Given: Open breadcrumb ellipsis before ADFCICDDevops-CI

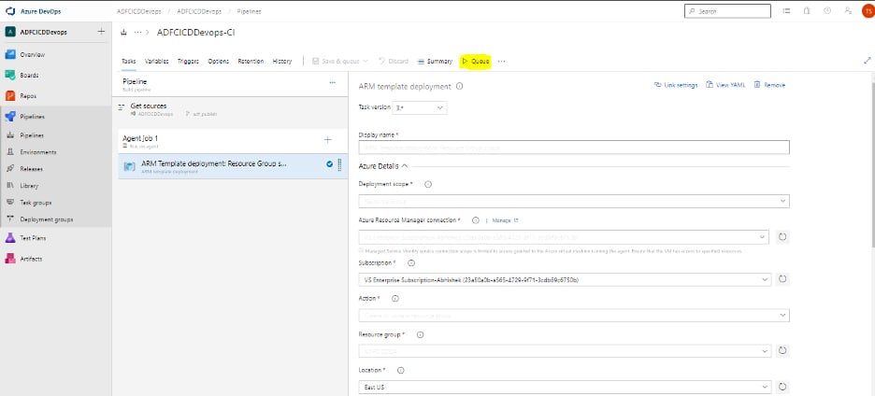Looking at the screenshot, I should click(x=137, y=33).
